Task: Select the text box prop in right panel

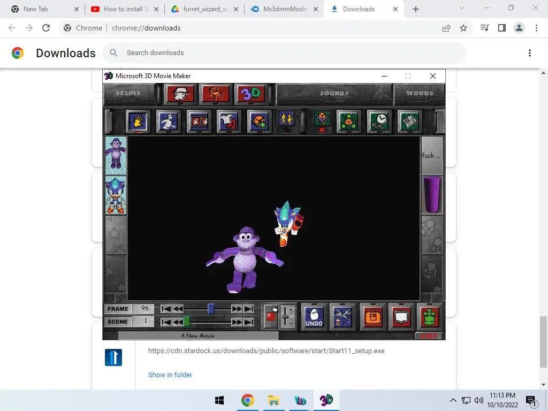Action: (432, 155)
